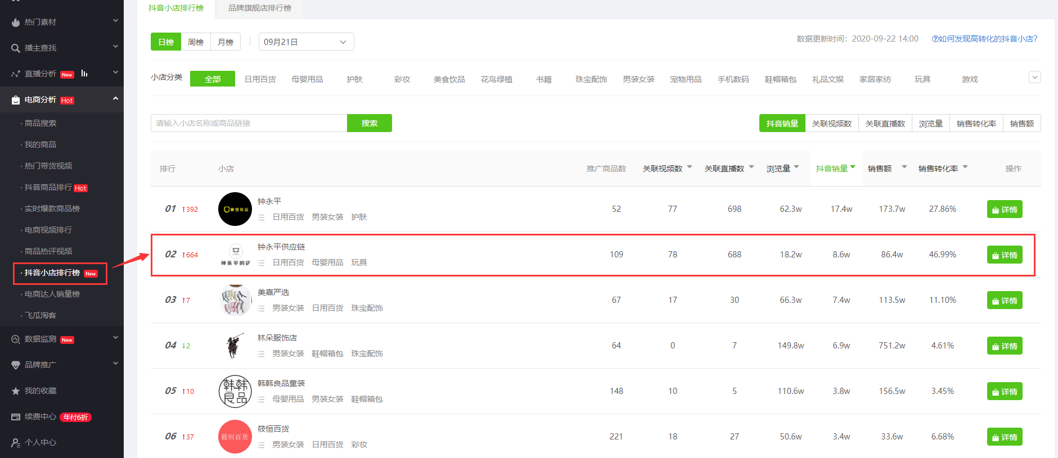
Task: Sort by the 浏览量 column header
Action: tap(783, 169)
